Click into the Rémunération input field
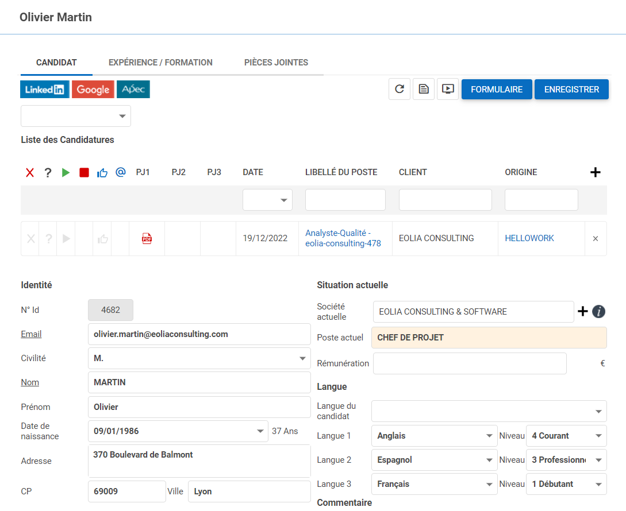 (469, 363)
